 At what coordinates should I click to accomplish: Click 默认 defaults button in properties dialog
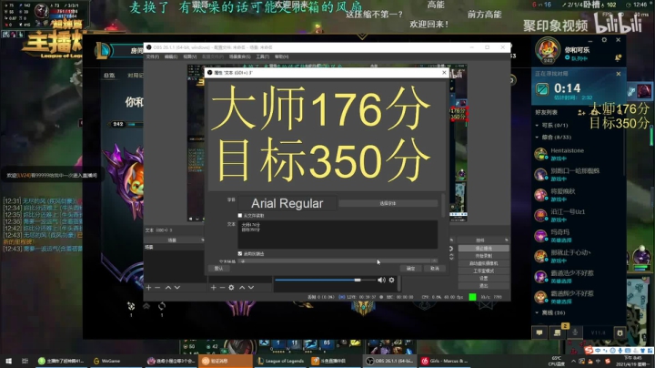(218, 269)
